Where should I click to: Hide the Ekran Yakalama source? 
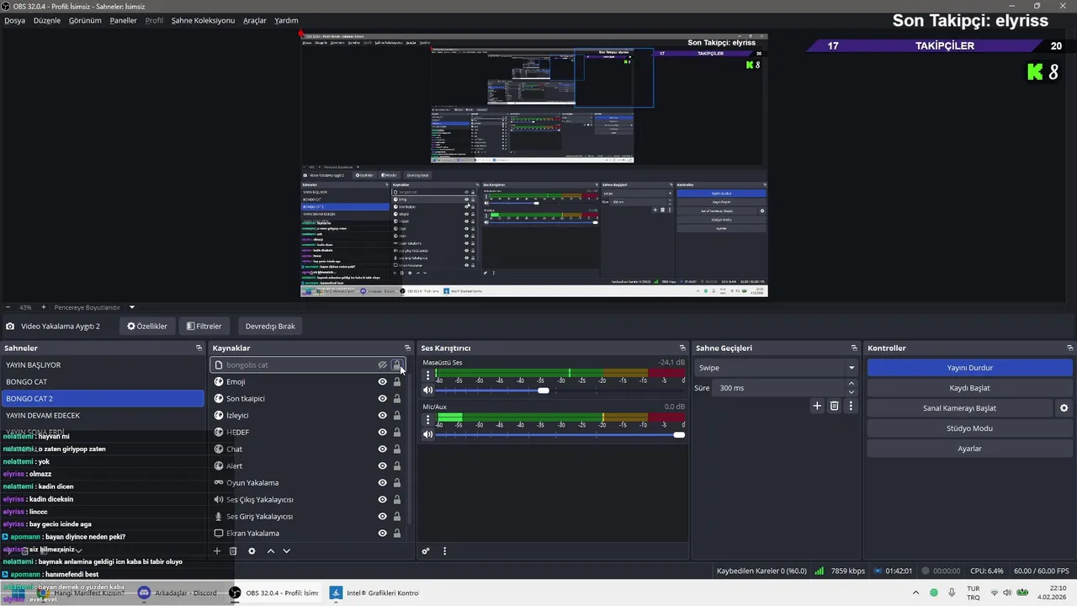pyautogui.click(x=382, y=534)
